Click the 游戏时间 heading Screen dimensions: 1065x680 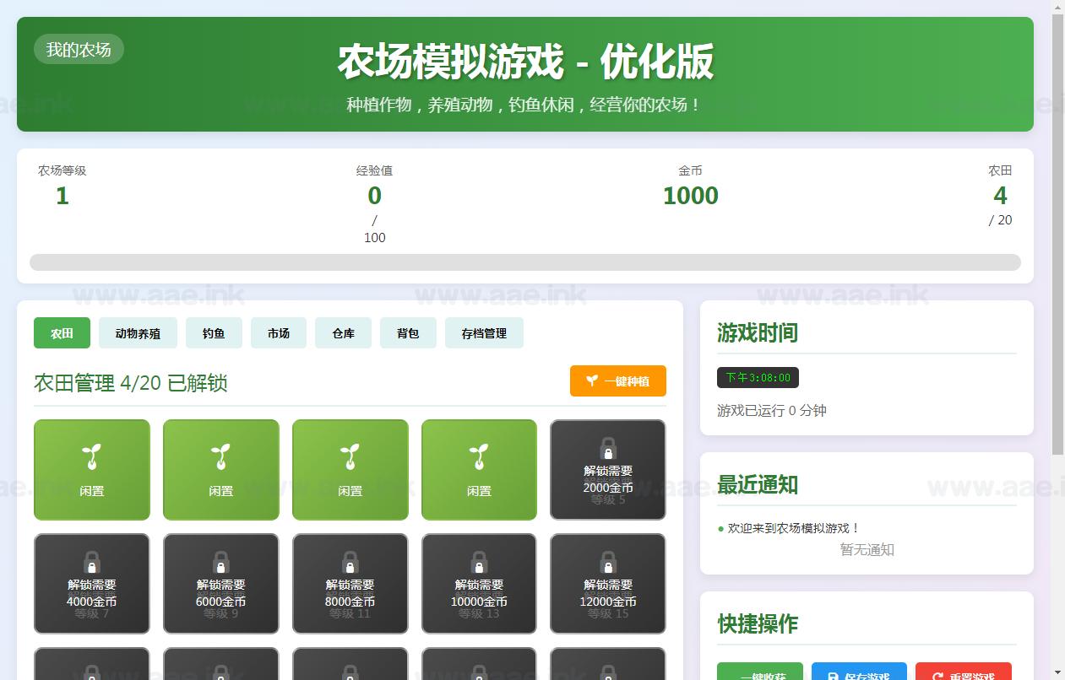click(758, 332)
